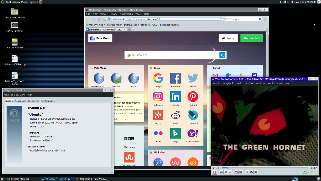Open the LiveJournal icon in Social widget
Screen dimensions: 321x181
click(193, 115)
